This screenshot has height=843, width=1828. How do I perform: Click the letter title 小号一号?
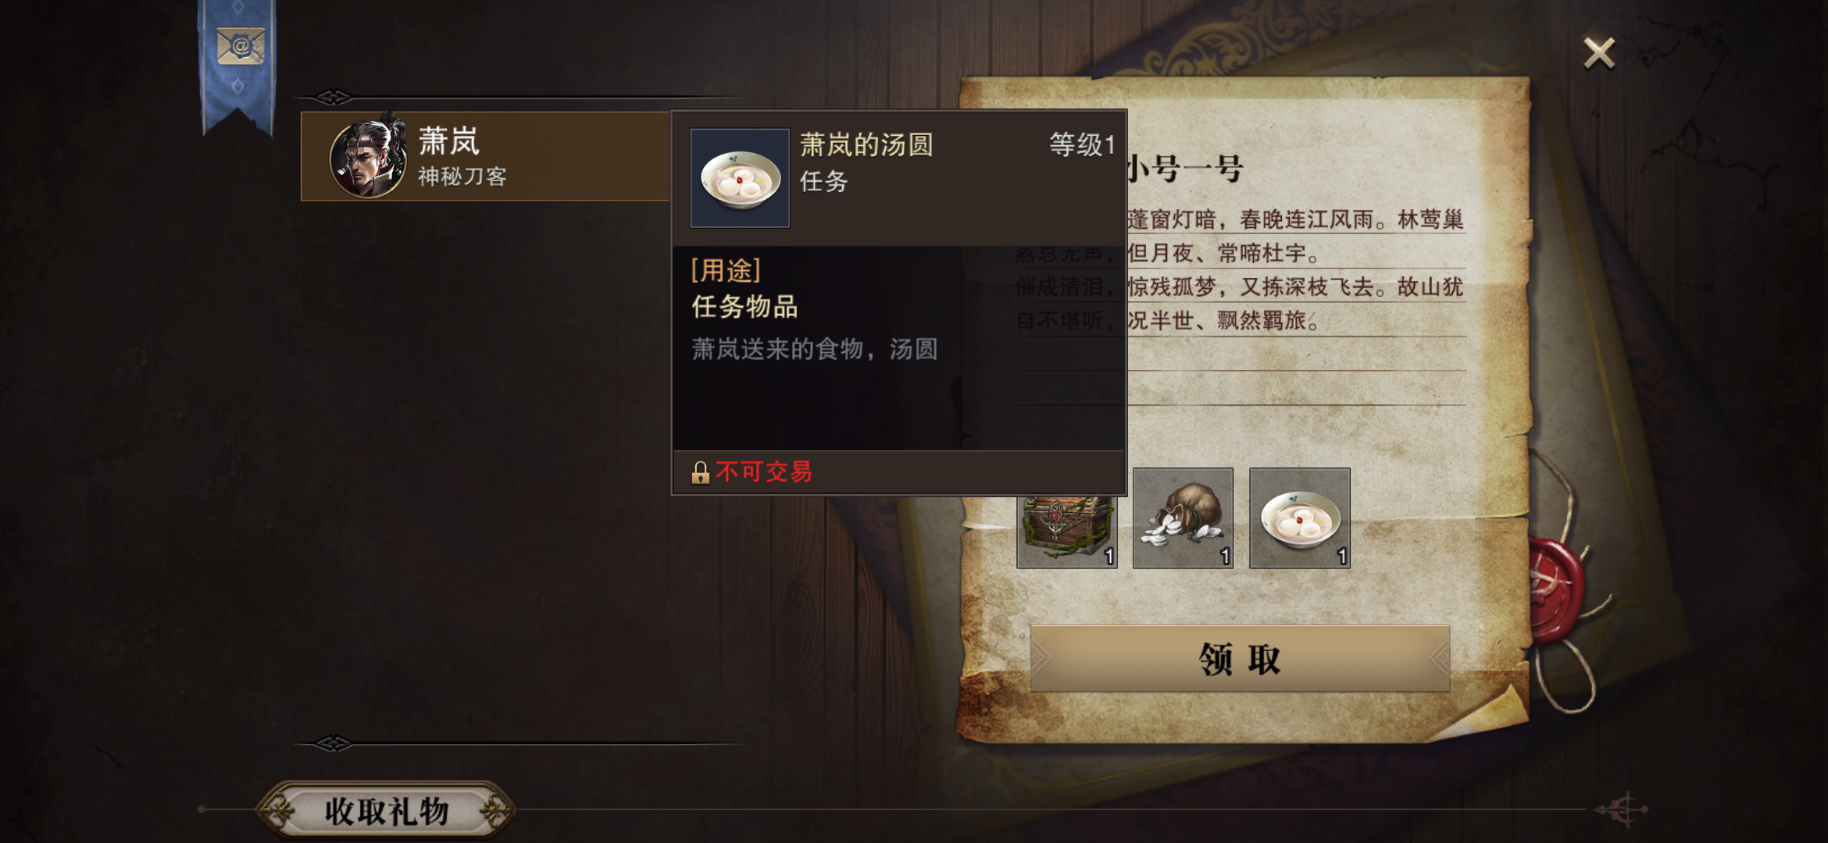pos(1185,169)
